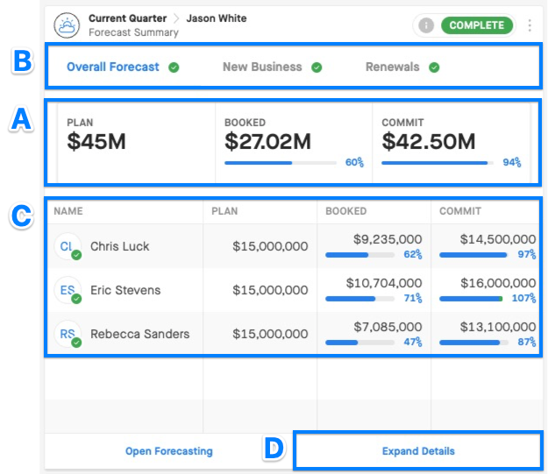Click the $10,704,000 booked amount
This screenshot has height=474, width=548.
[384, 283]
